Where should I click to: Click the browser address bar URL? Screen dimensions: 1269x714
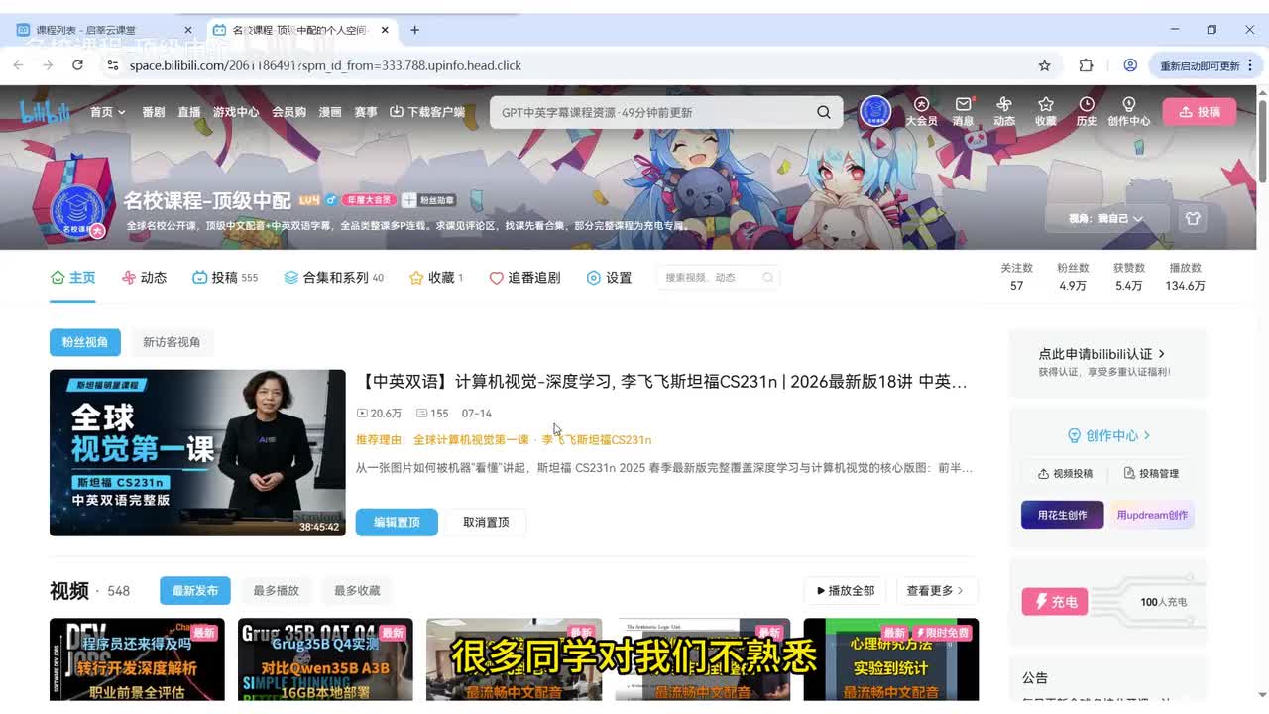click(325, 65)
